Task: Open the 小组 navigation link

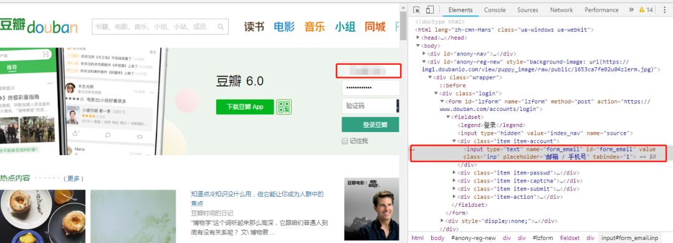Action: [x=345, y=27]
